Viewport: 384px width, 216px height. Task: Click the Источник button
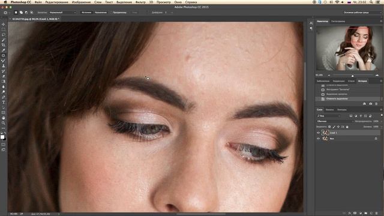click(x=86, y=13)
